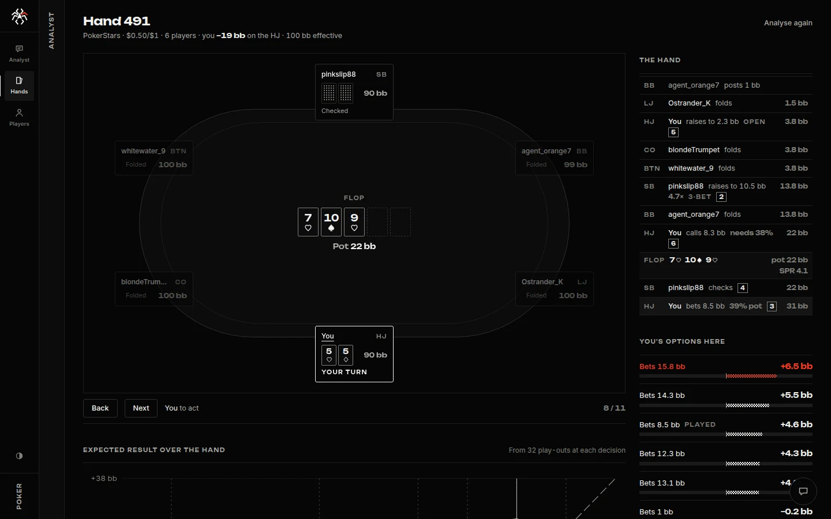Image resolution: width=831 pixels, height=519 pixels.
Task: Click the Ostrander_K LJ seat at the table
Action: [x=555, y=289]
